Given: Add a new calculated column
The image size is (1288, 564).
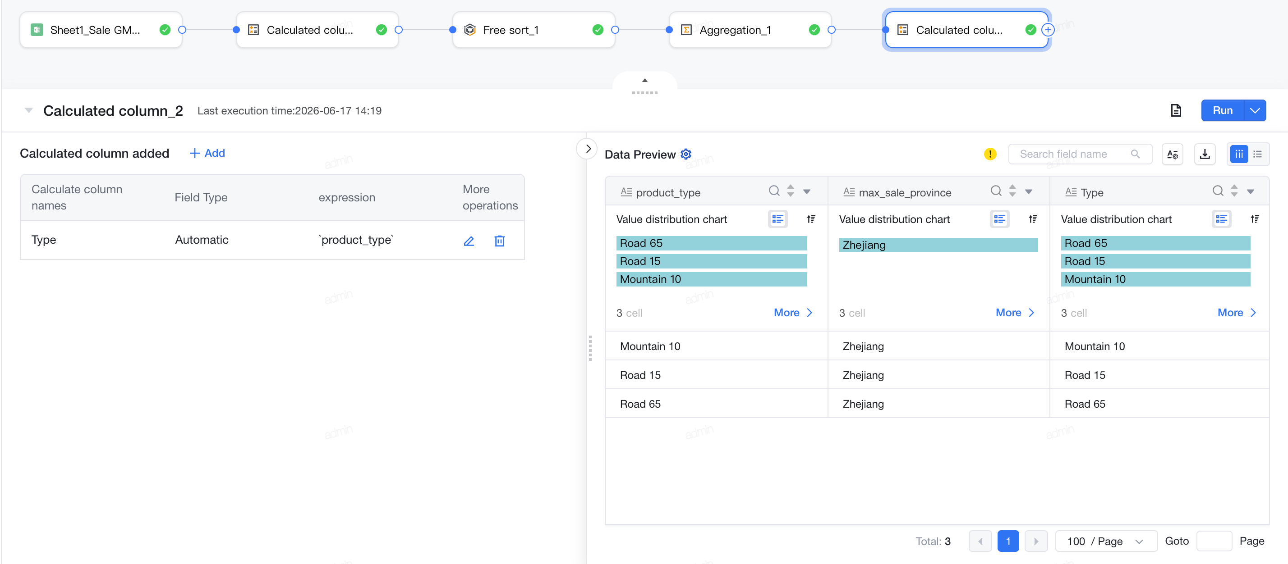Looking at the screenshot, I should 207,153.
